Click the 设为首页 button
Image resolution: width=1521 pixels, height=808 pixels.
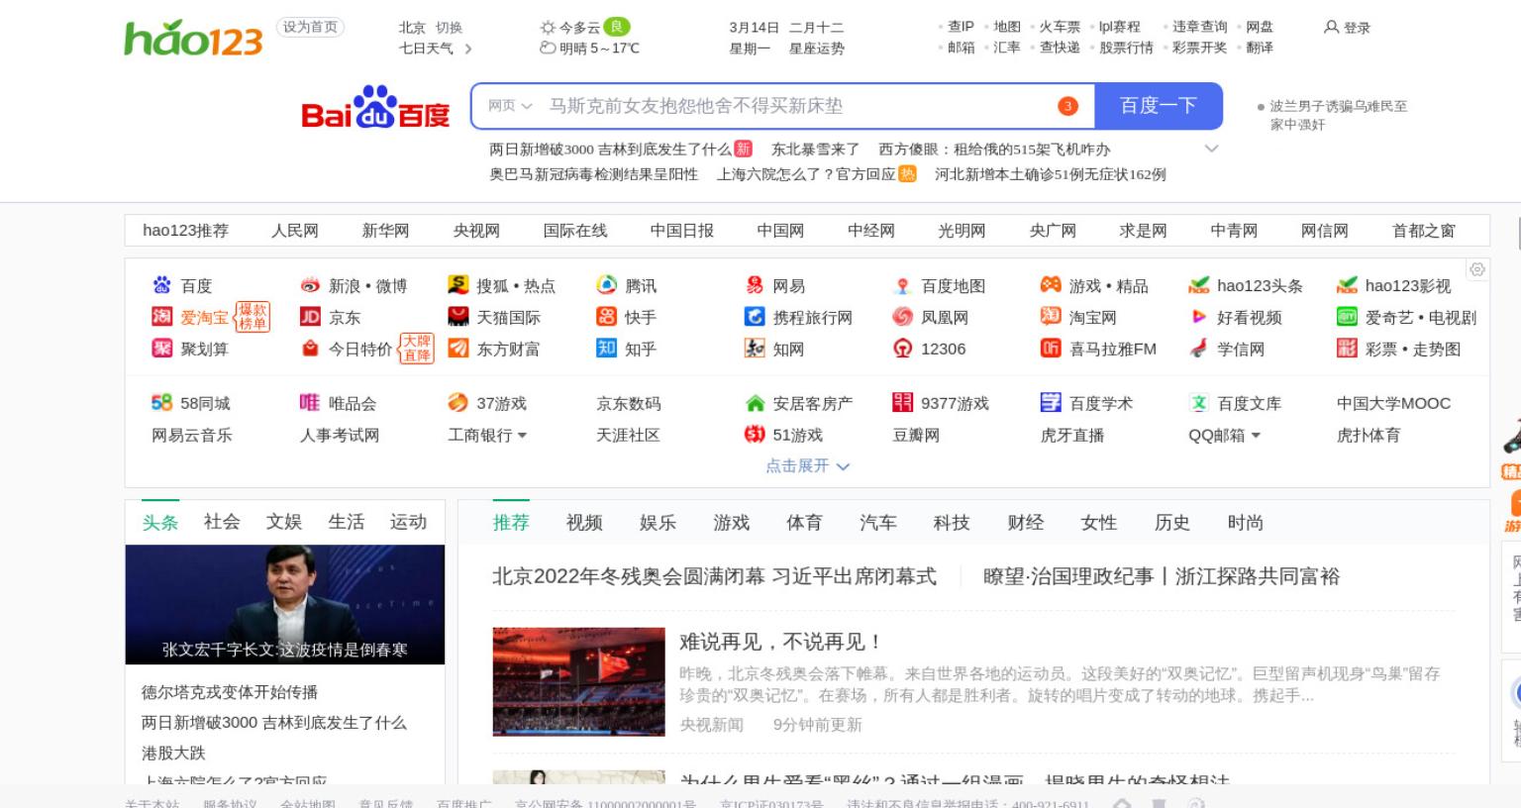click(310, 27)
